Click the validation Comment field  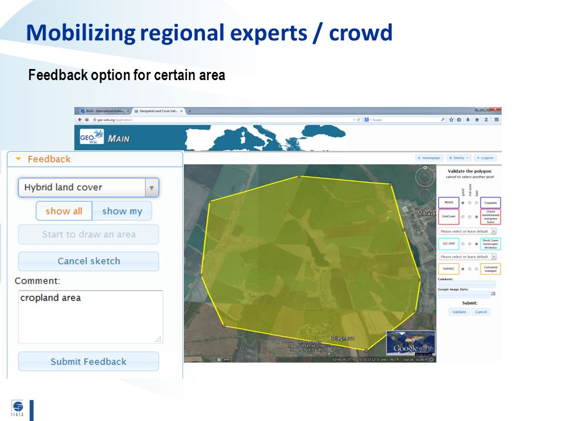point(467,284)
